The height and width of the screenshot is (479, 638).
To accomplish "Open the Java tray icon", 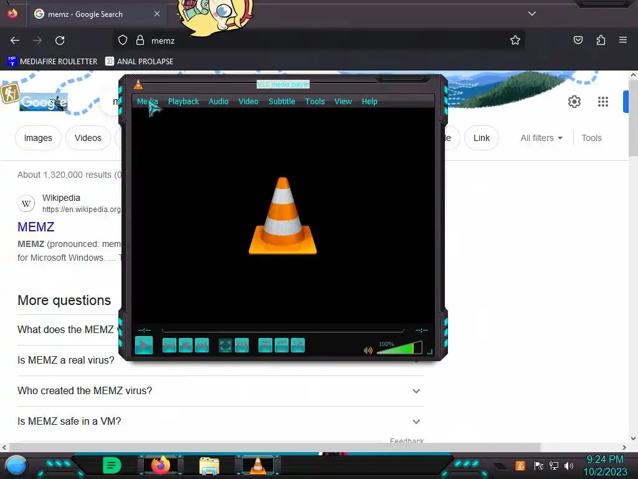I will 520,465.
